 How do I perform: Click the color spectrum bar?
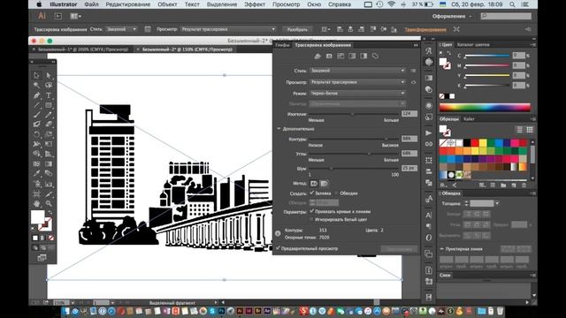tap(485, 107)
